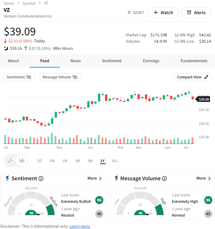Click the Compact View collapse arrows icon

[206, 77]
